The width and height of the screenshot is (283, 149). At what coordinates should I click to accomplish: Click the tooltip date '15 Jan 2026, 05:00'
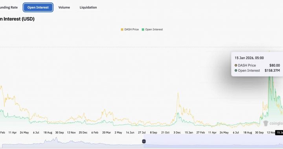click(249, 58)
